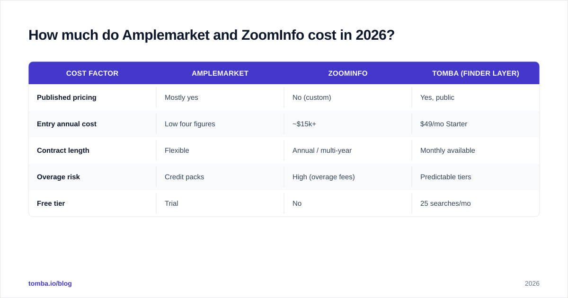Screen dimensions: 568x298
Task: Select the ZOOMINFO column header
Action: [348, 73]
